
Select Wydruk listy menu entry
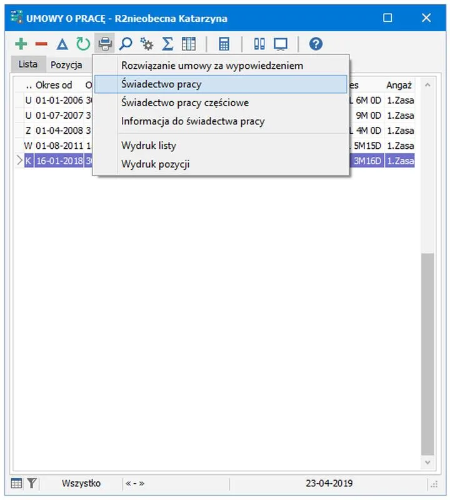pyautogui.click(x=149, y=146)
